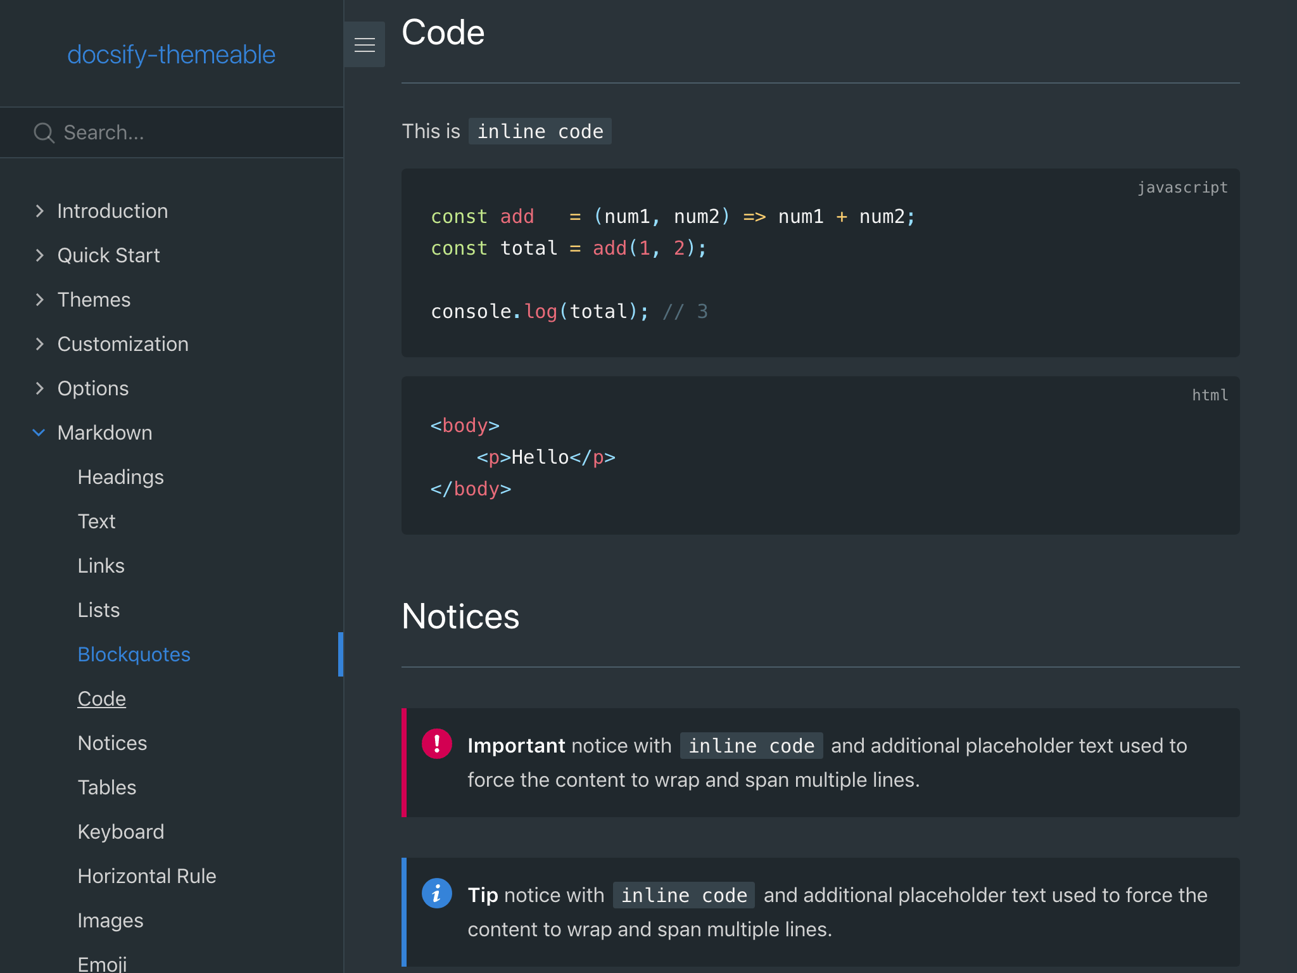Expand the Quick Start section
This screenshot has width=1297, height=973.
(108, 255)
